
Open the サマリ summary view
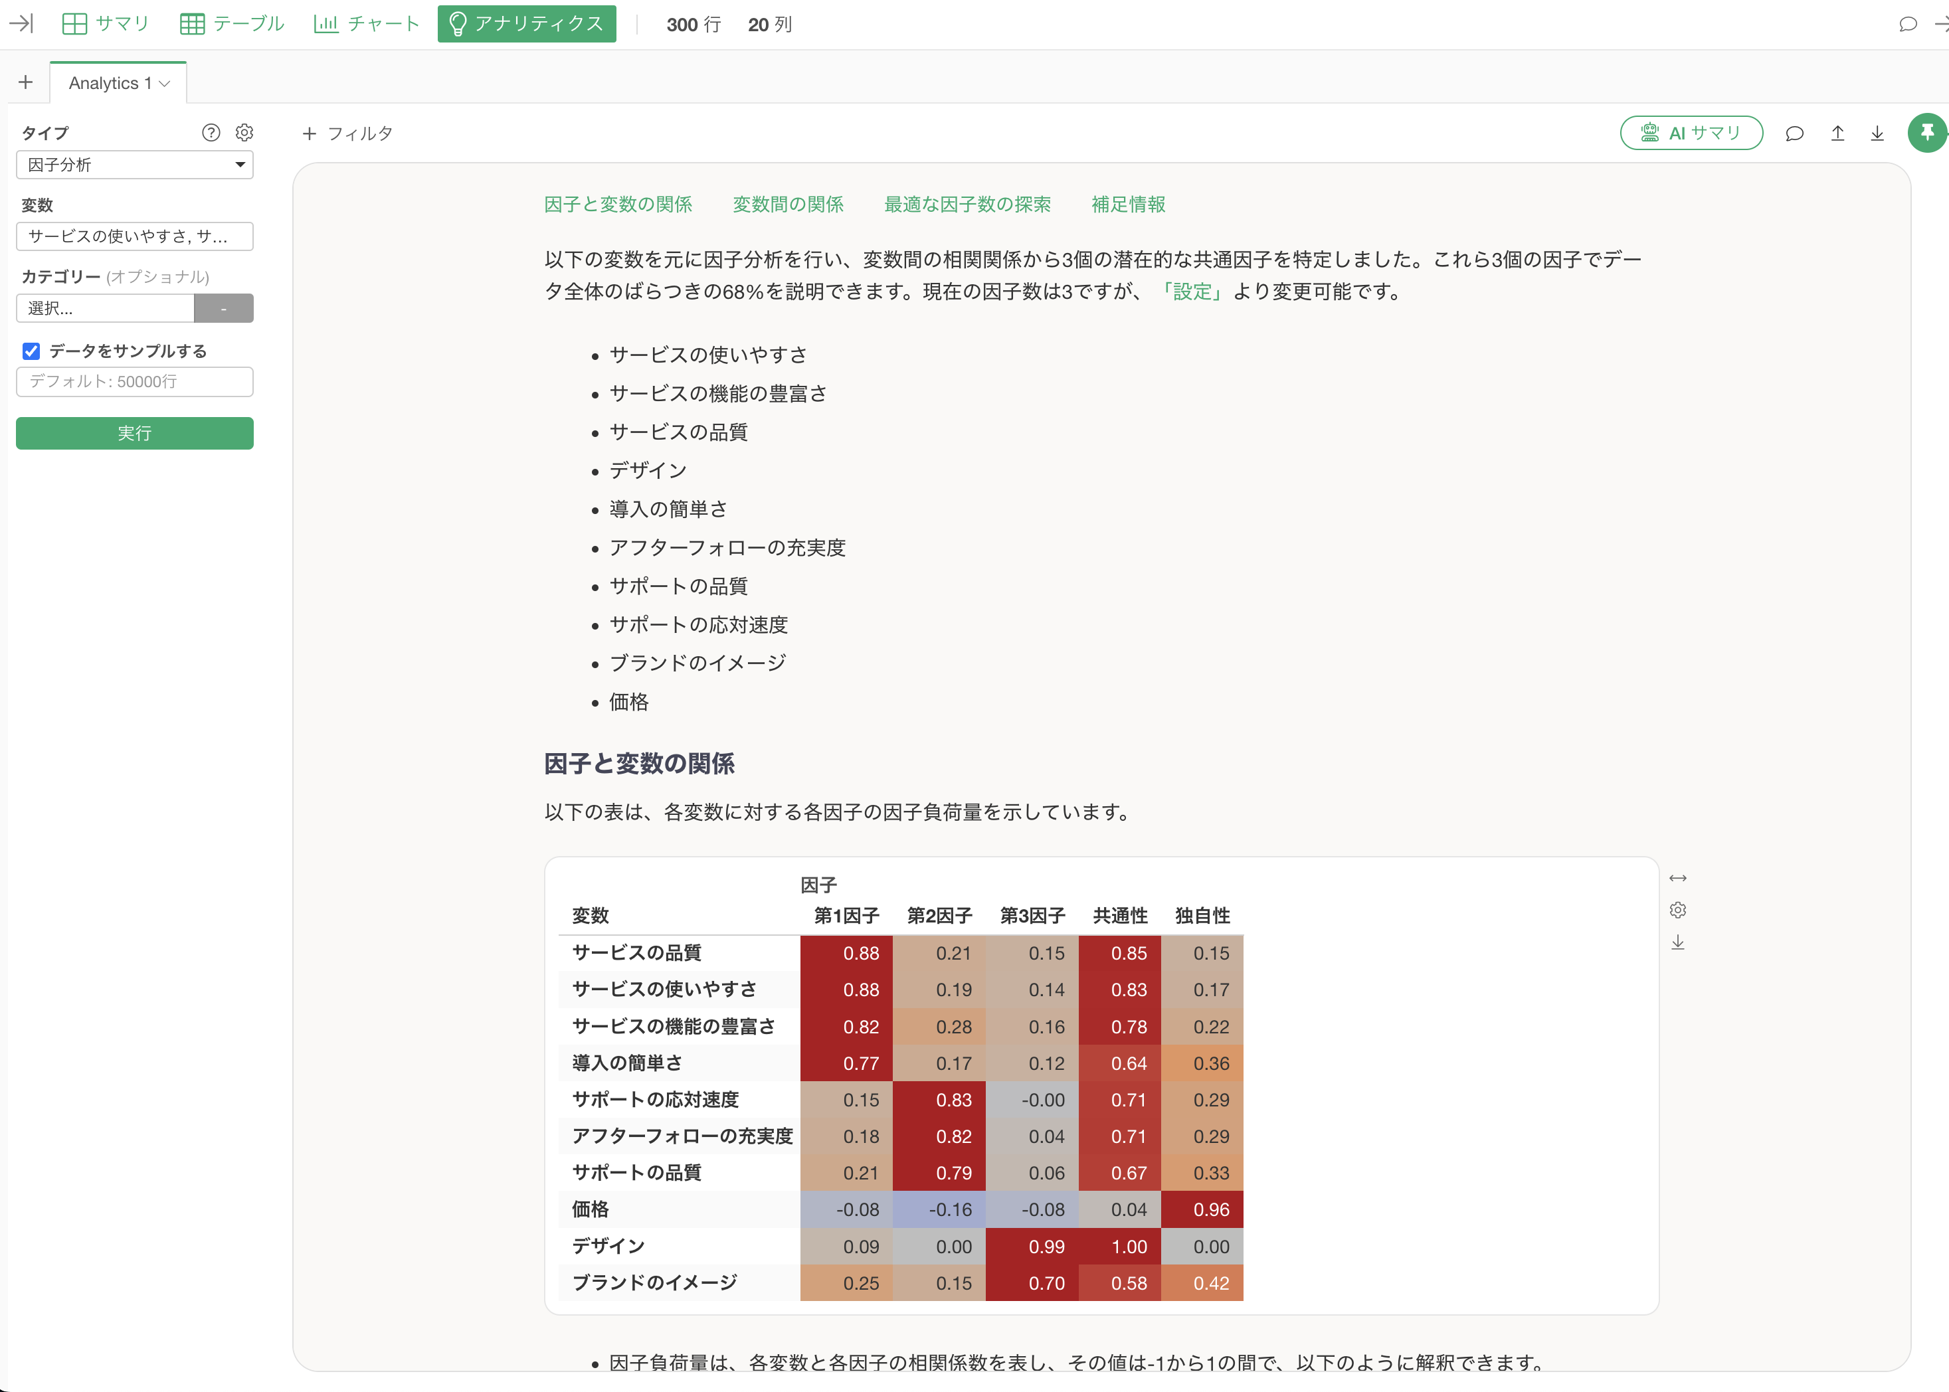coord(106,23)
